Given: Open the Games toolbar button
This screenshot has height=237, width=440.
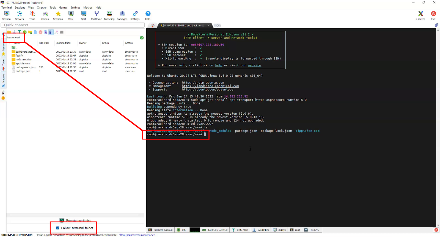Looking at the screenshot, I should (45, 16).
